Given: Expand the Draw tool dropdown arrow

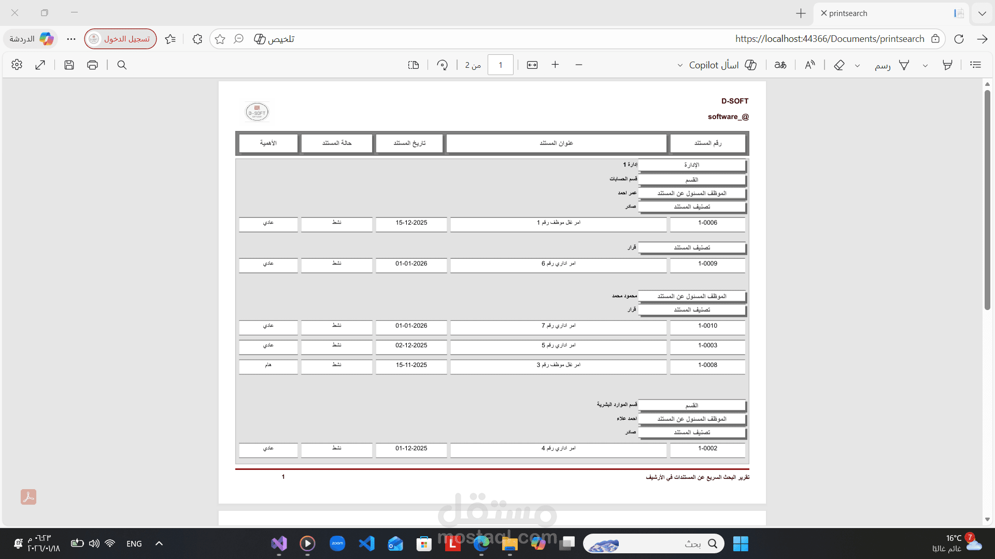Looking at the screenshot, I should (925, 65).
